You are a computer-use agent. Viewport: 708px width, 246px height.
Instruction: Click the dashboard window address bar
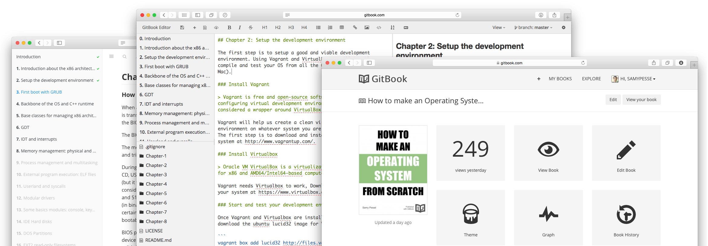[510, 63]
